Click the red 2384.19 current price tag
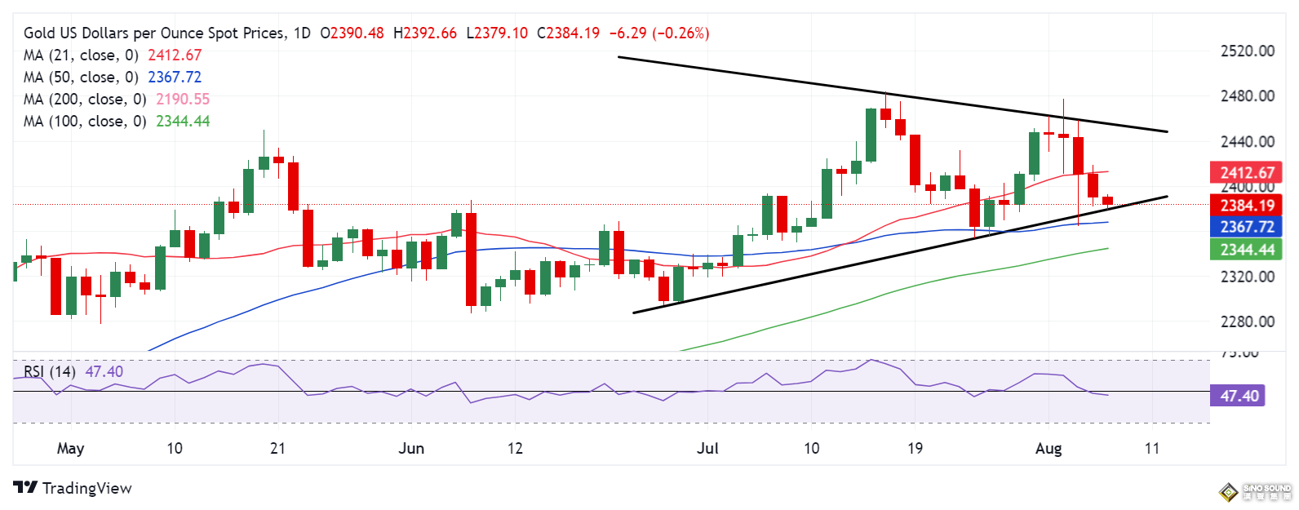Screen dimensions: 1299x510 1247,206
